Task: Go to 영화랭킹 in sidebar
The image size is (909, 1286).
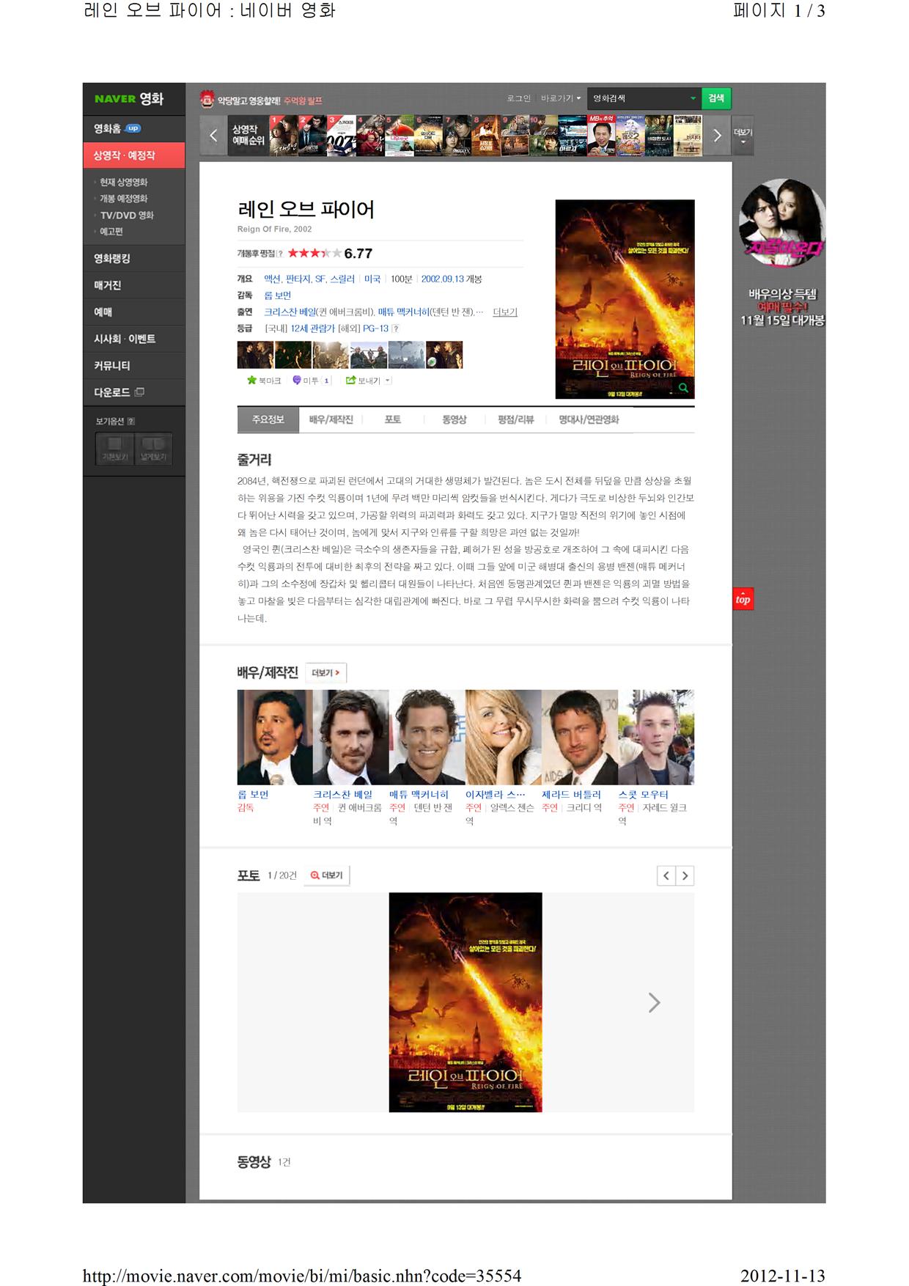Action: [x=133, y=258]
